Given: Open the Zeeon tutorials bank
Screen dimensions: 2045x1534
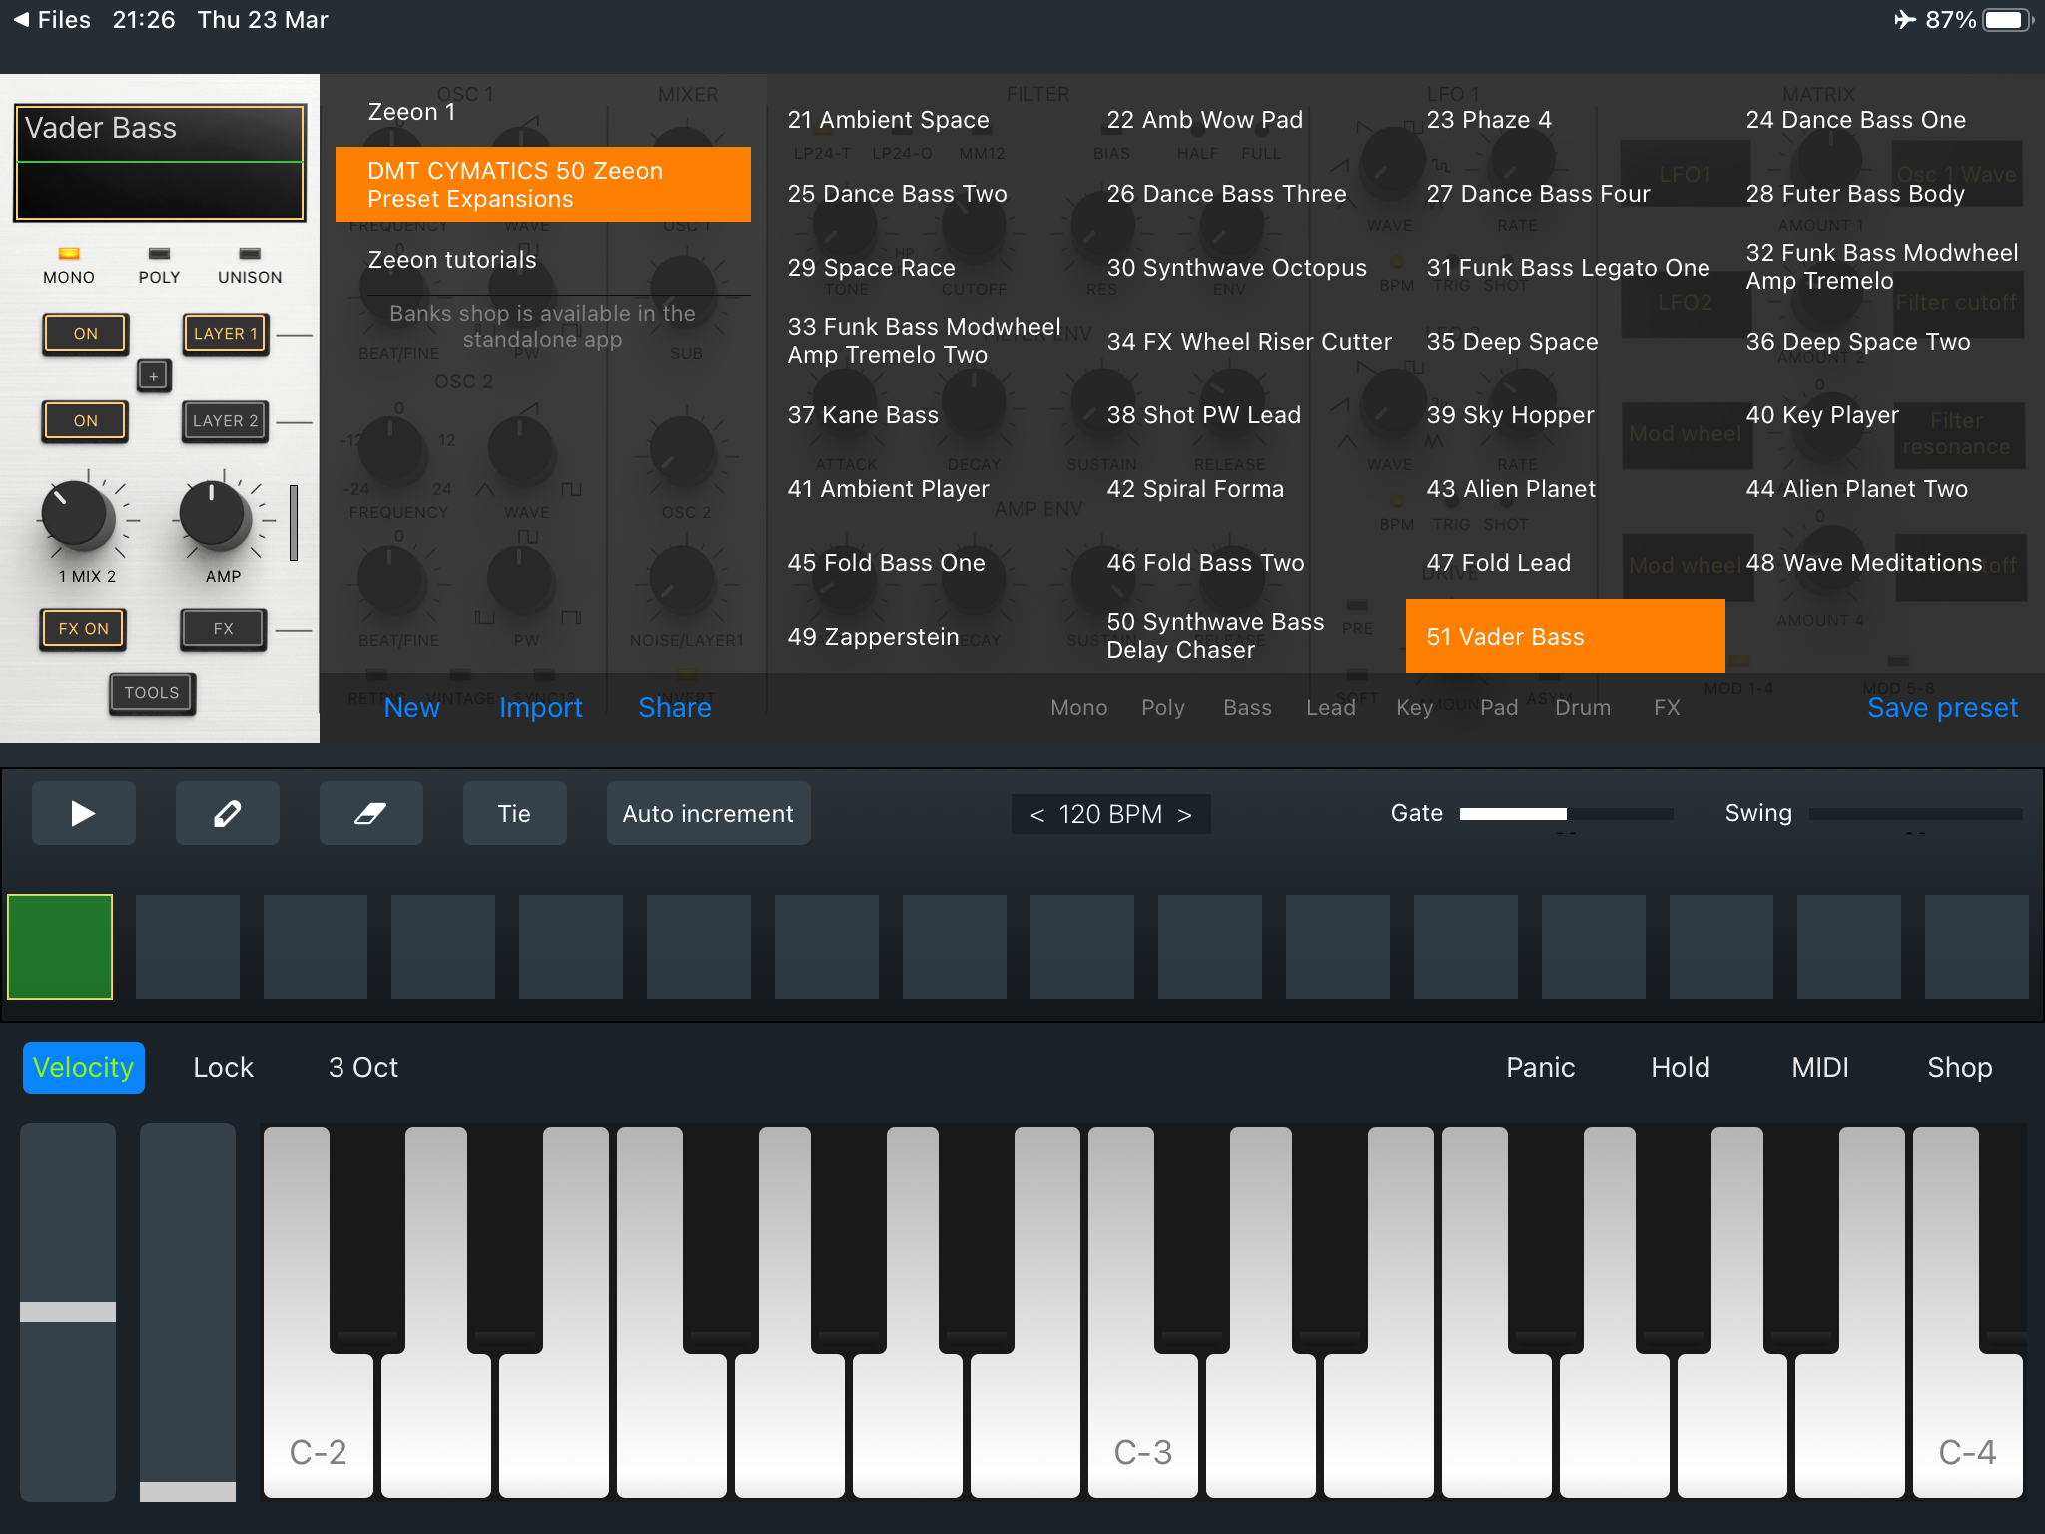Looking at the screenshot, I should pos(452,260).
